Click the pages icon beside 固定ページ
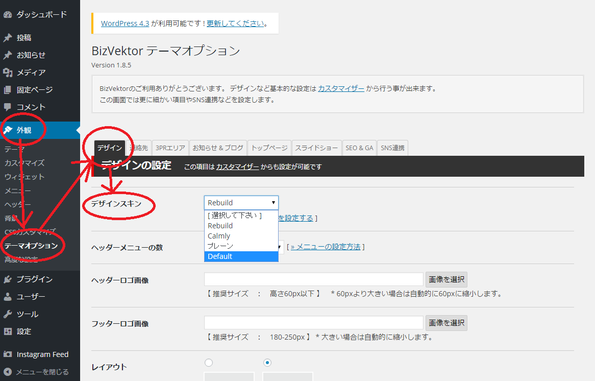Image resolution: width=595 pixels, height=381 pixels. [8, 90]
